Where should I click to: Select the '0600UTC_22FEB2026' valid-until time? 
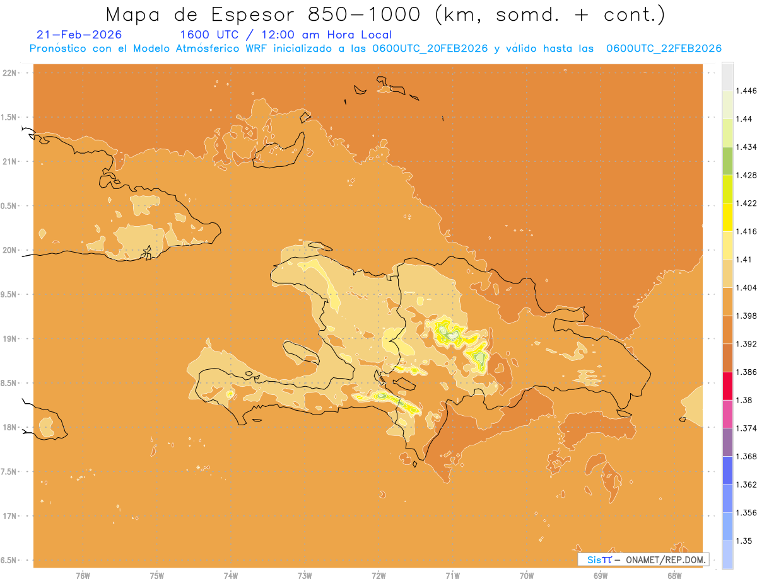(x=664, y=49)
